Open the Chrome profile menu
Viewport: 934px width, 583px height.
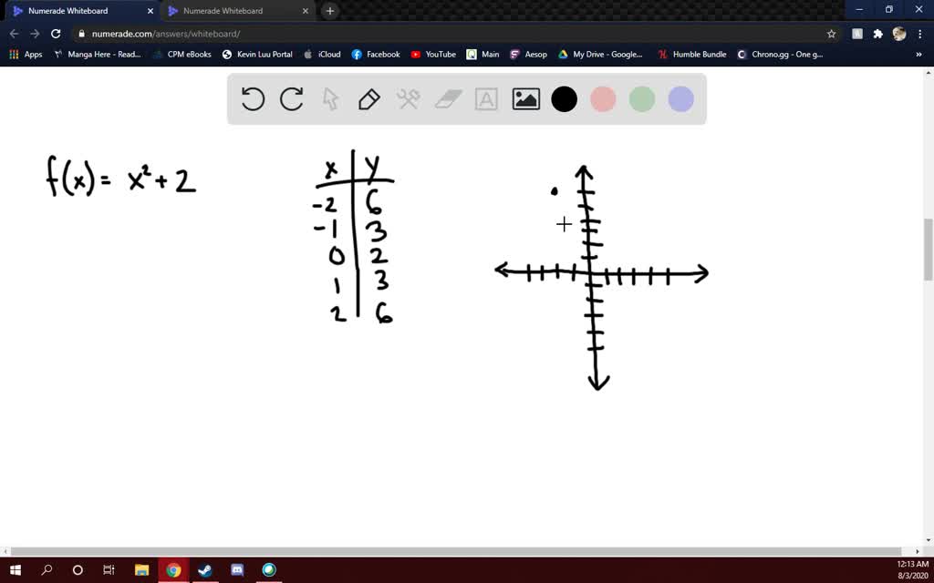898,33
